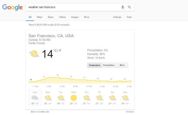Select Sunday's cloudy forecast icon
The height and width of the screenshot is (115, 188).
click(x=35, y=97)
